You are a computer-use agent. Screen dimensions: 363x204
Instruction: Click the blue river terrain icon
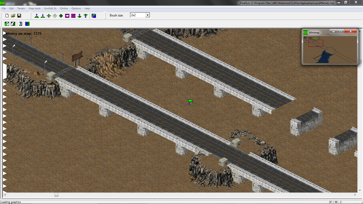coord(27,24)
